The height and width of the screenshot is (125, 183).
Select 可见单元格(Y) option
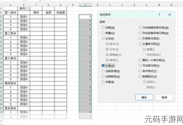[149, 65]
